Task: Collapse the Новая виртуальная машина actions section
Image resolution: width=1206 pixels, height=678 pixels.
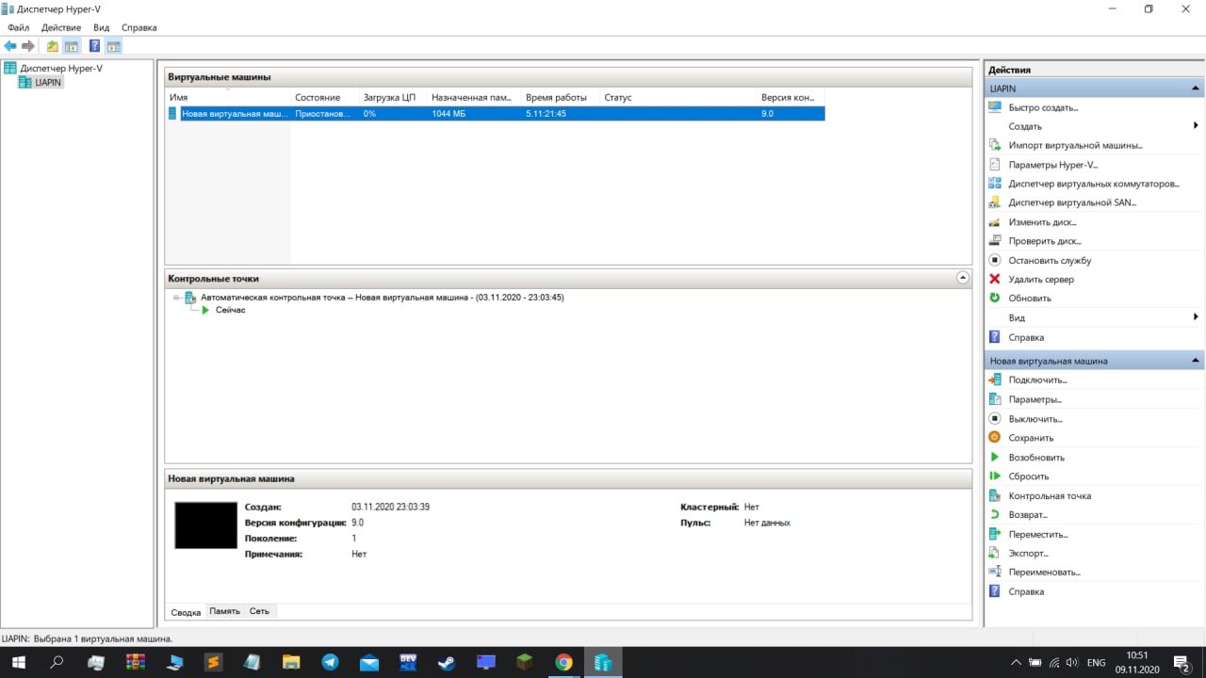Action: (1196, 361)
